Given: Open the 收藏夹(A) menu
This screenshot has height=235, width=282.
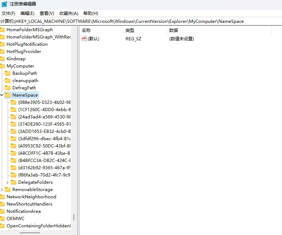Looking at the screenshot, I should (69, 13).
